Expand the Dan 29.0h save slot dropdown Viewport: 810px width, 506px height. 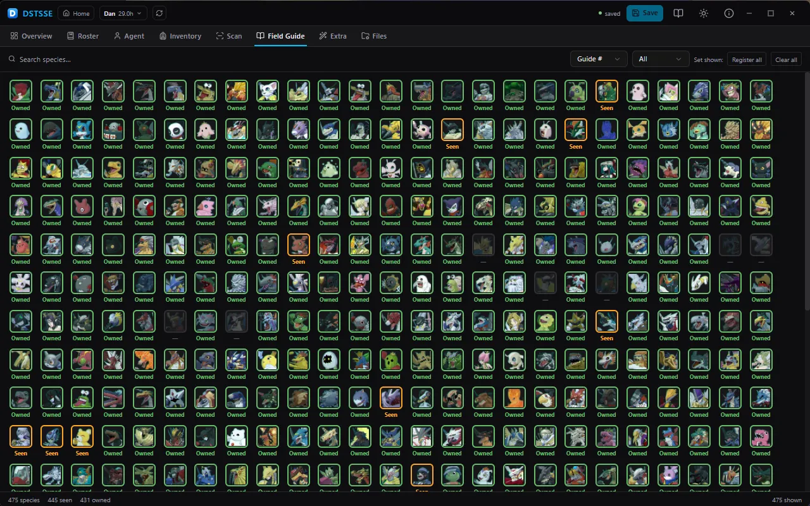coord(123,13)
